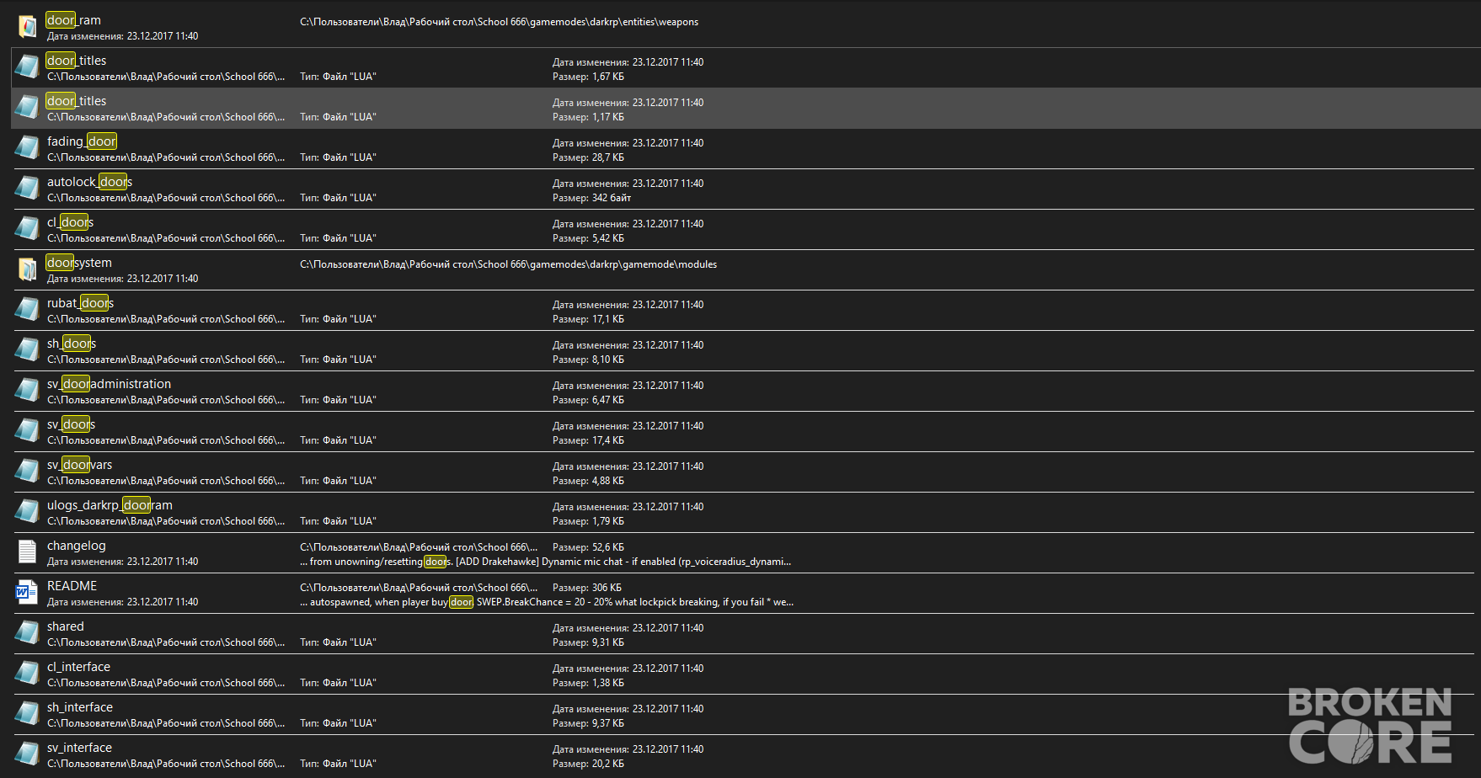This screenshot has width=1481, height=778.
Task: Select the cl_doors file name
Action: (70, 222)
